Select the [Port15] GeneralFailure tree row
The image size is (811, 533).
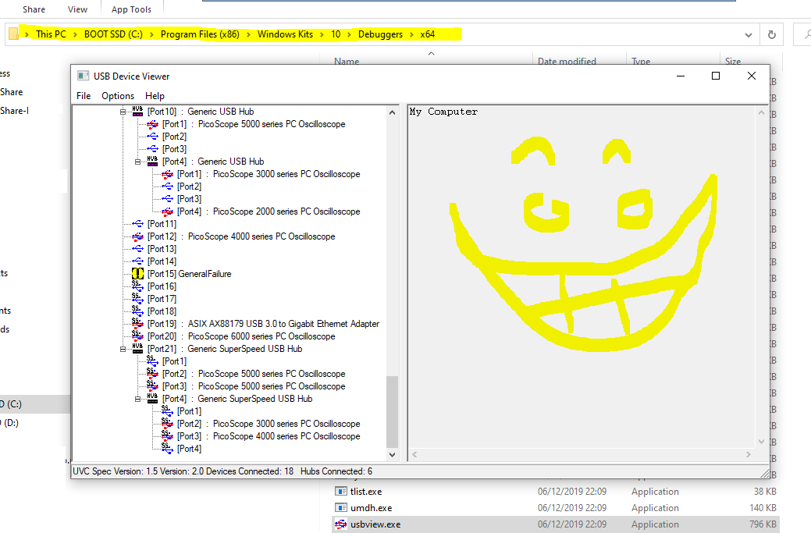coord(190,273)
